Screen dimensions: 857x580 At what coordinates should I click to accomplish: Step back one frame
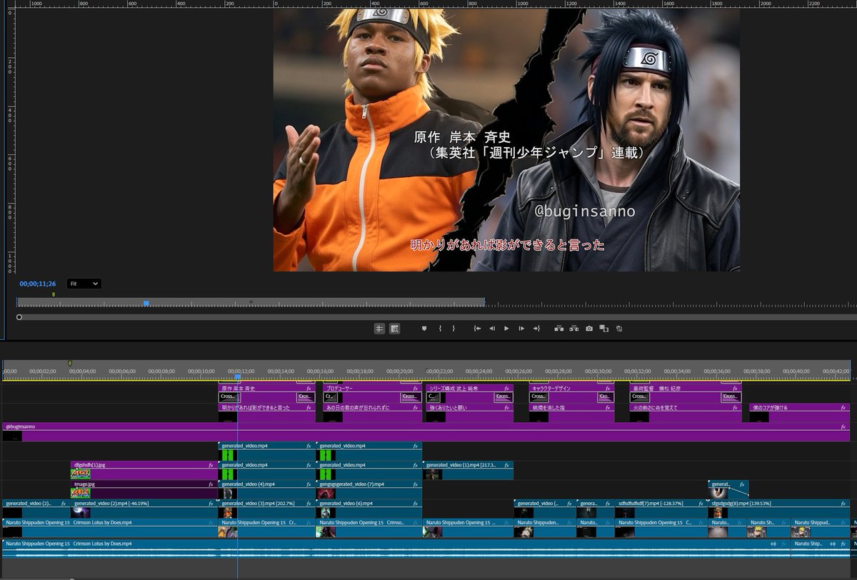click(492, 329)
